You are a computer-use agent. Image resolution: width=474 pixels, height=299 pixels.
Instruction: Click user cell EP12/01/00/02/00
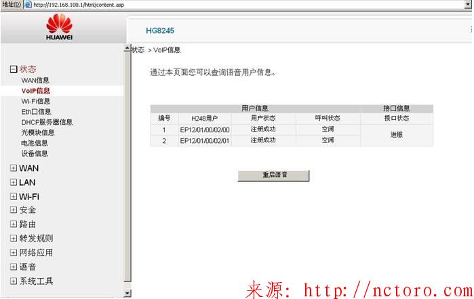click(205, 129)
